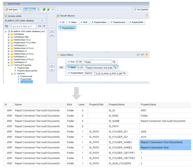Select PropertyLevel in the Common folder
Viewport: 193px width, 168px height.
coord(26,76)
